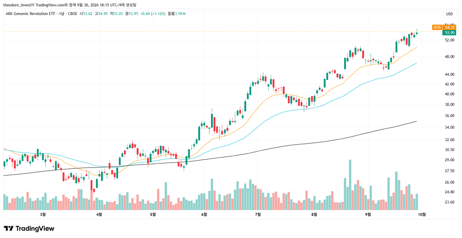Click the 36.00 price axis label
The height and width of the screenshot is (238, 462).
tap(449, 116)
